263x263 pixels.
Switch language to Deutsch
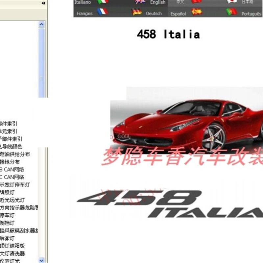[154, 13]
